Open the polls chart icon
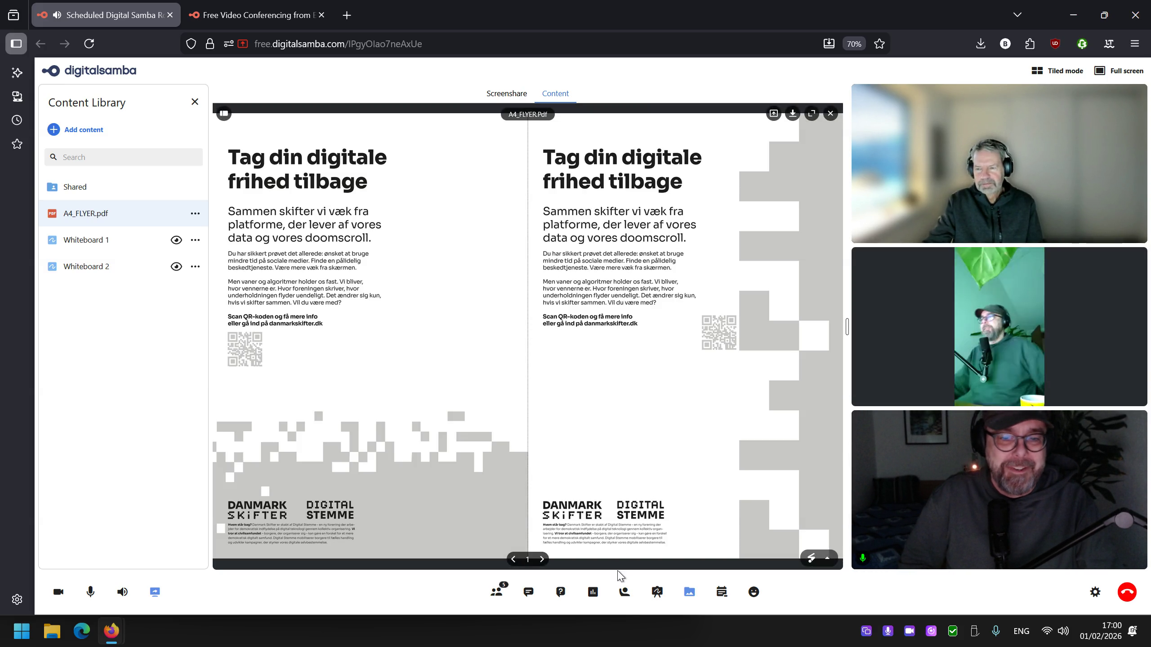1151x647 pixels. [x=593, y=592]
